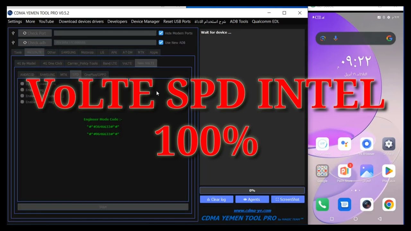Open the phone cleaner app icon
The height and width of the screenshot is (231, 411).
[322, 144]
